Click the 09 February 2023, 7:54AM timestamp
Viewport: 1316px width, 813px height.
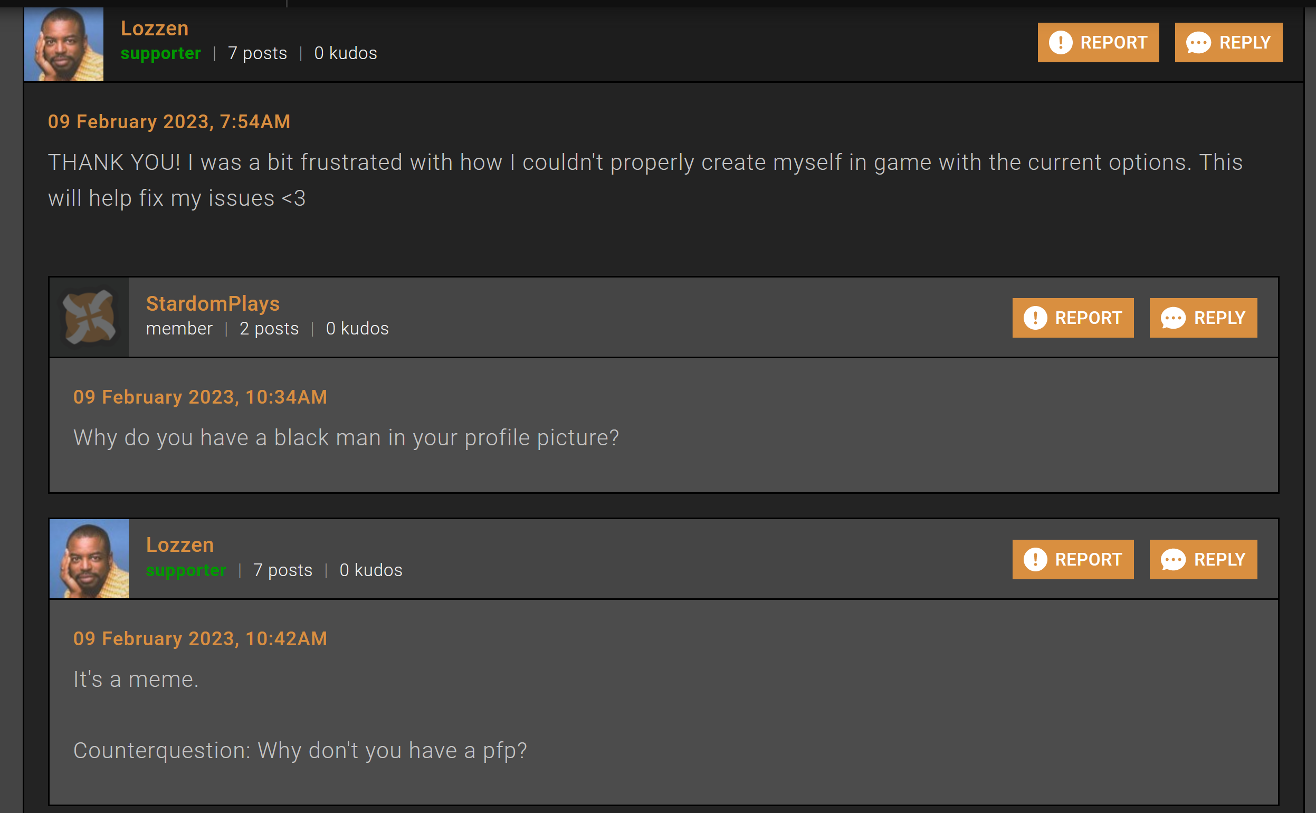point(169,121)
